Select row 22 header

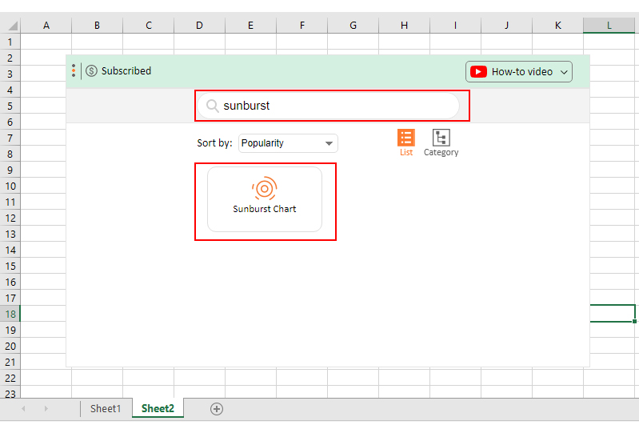pyautogui.click(x=10, y=378)
